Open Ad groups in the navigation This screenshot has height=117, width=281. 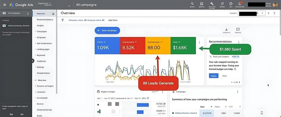[41, 37]
